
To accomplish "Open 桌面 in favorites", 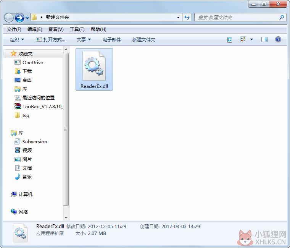I will [x=27, y=80].
